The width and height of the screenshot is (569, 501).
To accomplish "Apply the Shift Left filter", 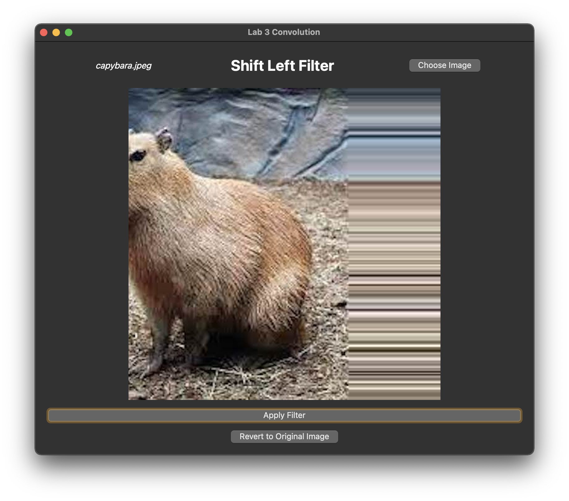I will pyautogui.click(x=284, y=415).
